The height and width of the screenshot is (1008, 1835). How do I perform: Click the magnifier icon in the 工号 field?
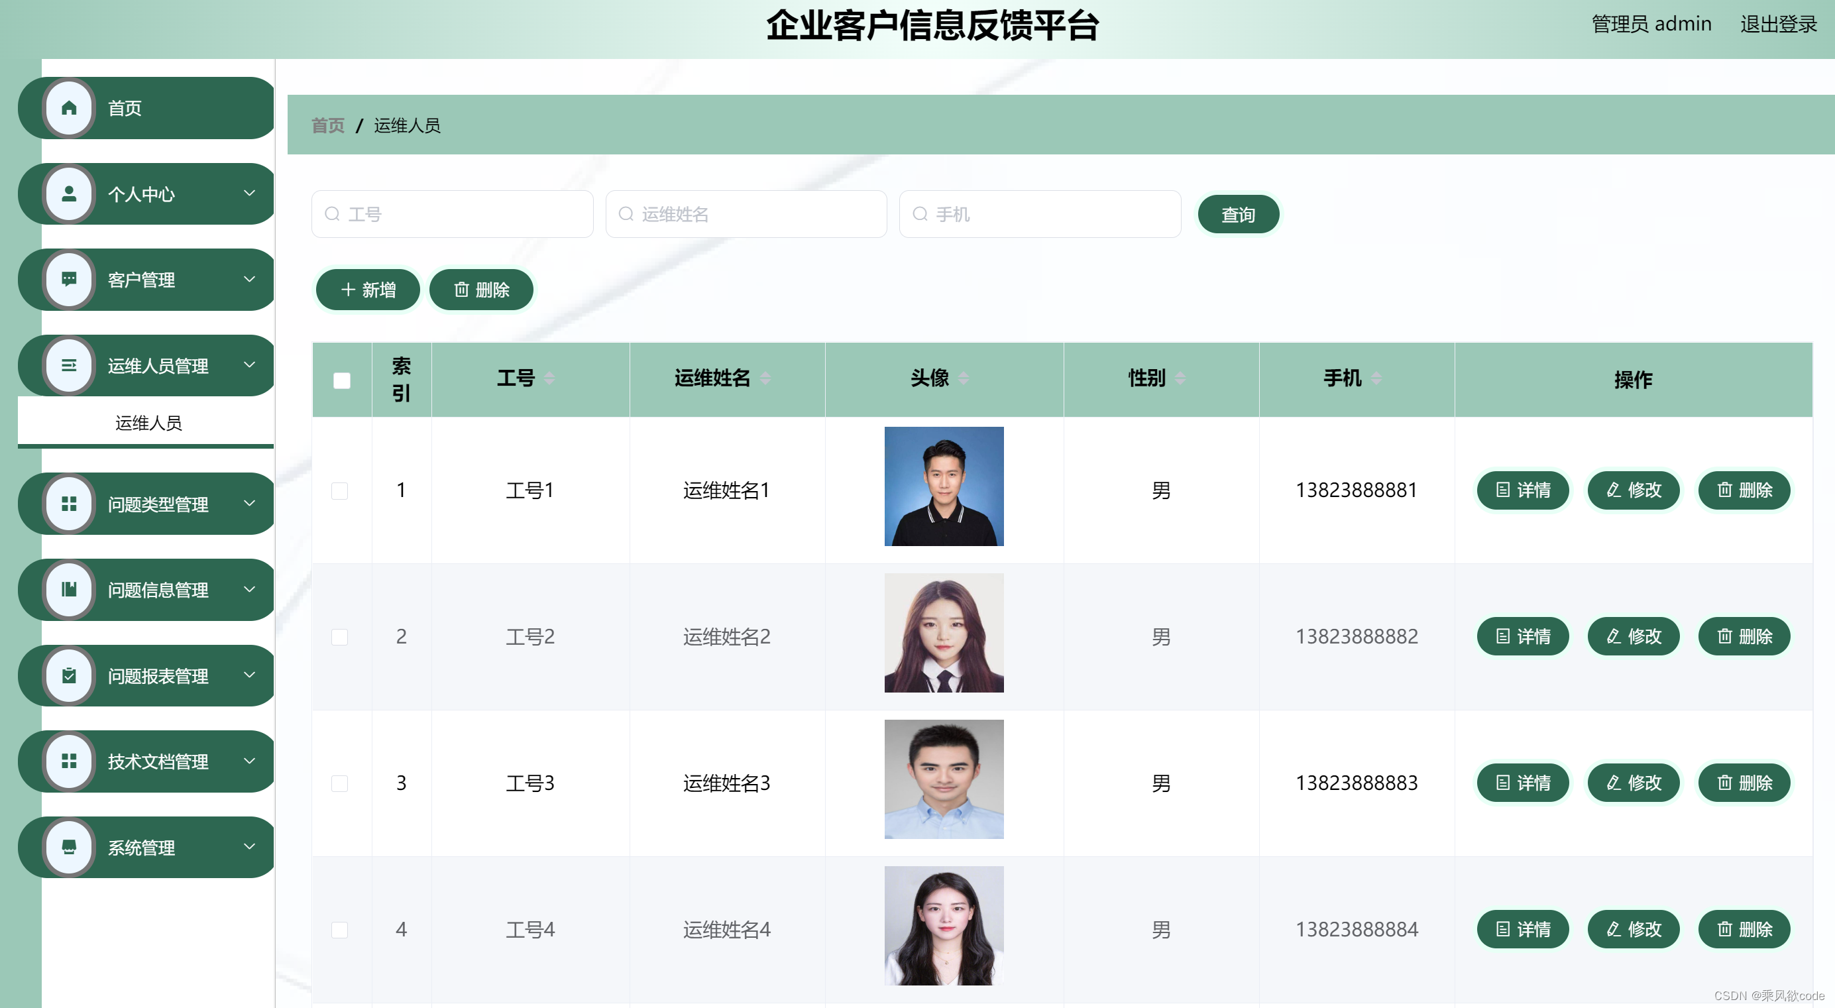point(333,213)
